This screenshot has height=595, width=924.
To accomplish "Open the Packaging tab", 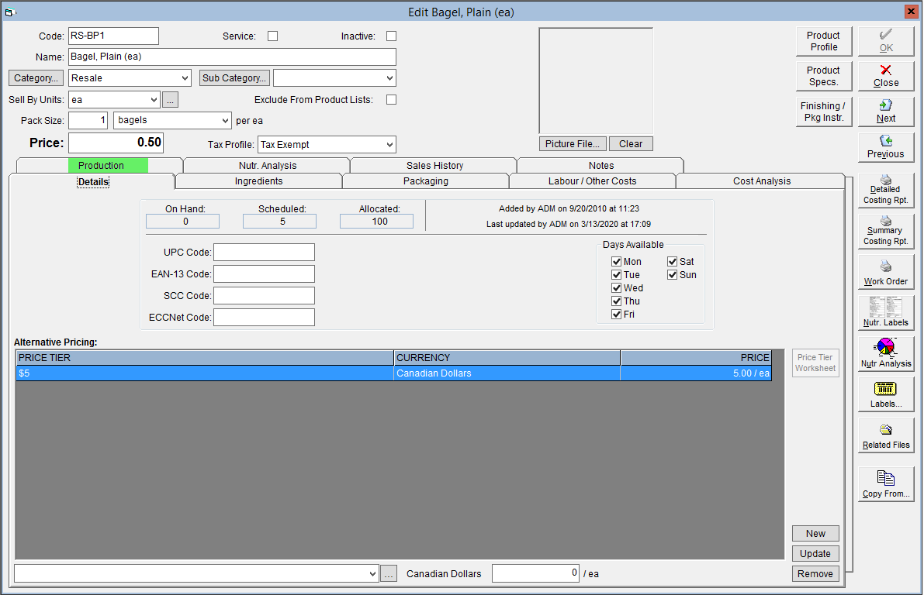I will point(425,181).
